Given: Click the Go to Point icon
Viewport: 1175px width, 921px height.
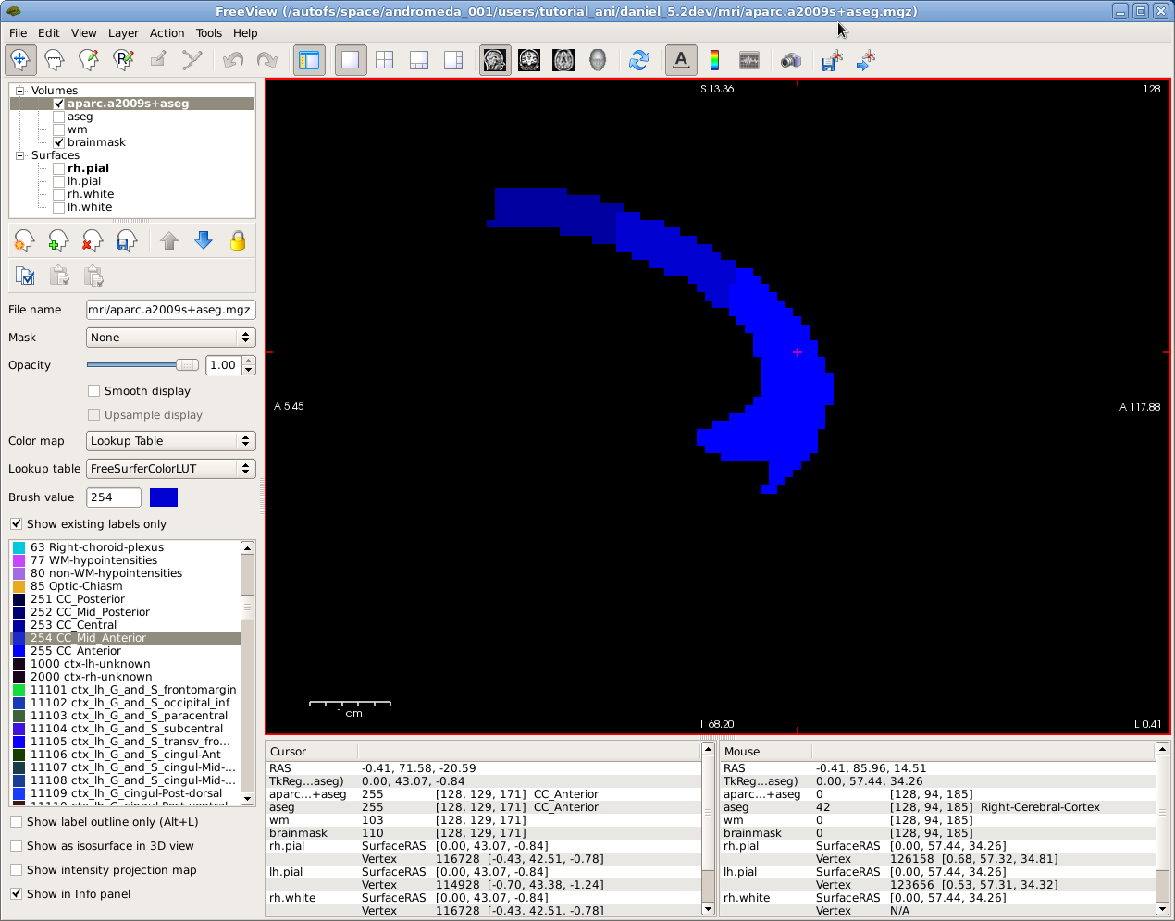Looking at the screenshot, I should coord(866,60).
